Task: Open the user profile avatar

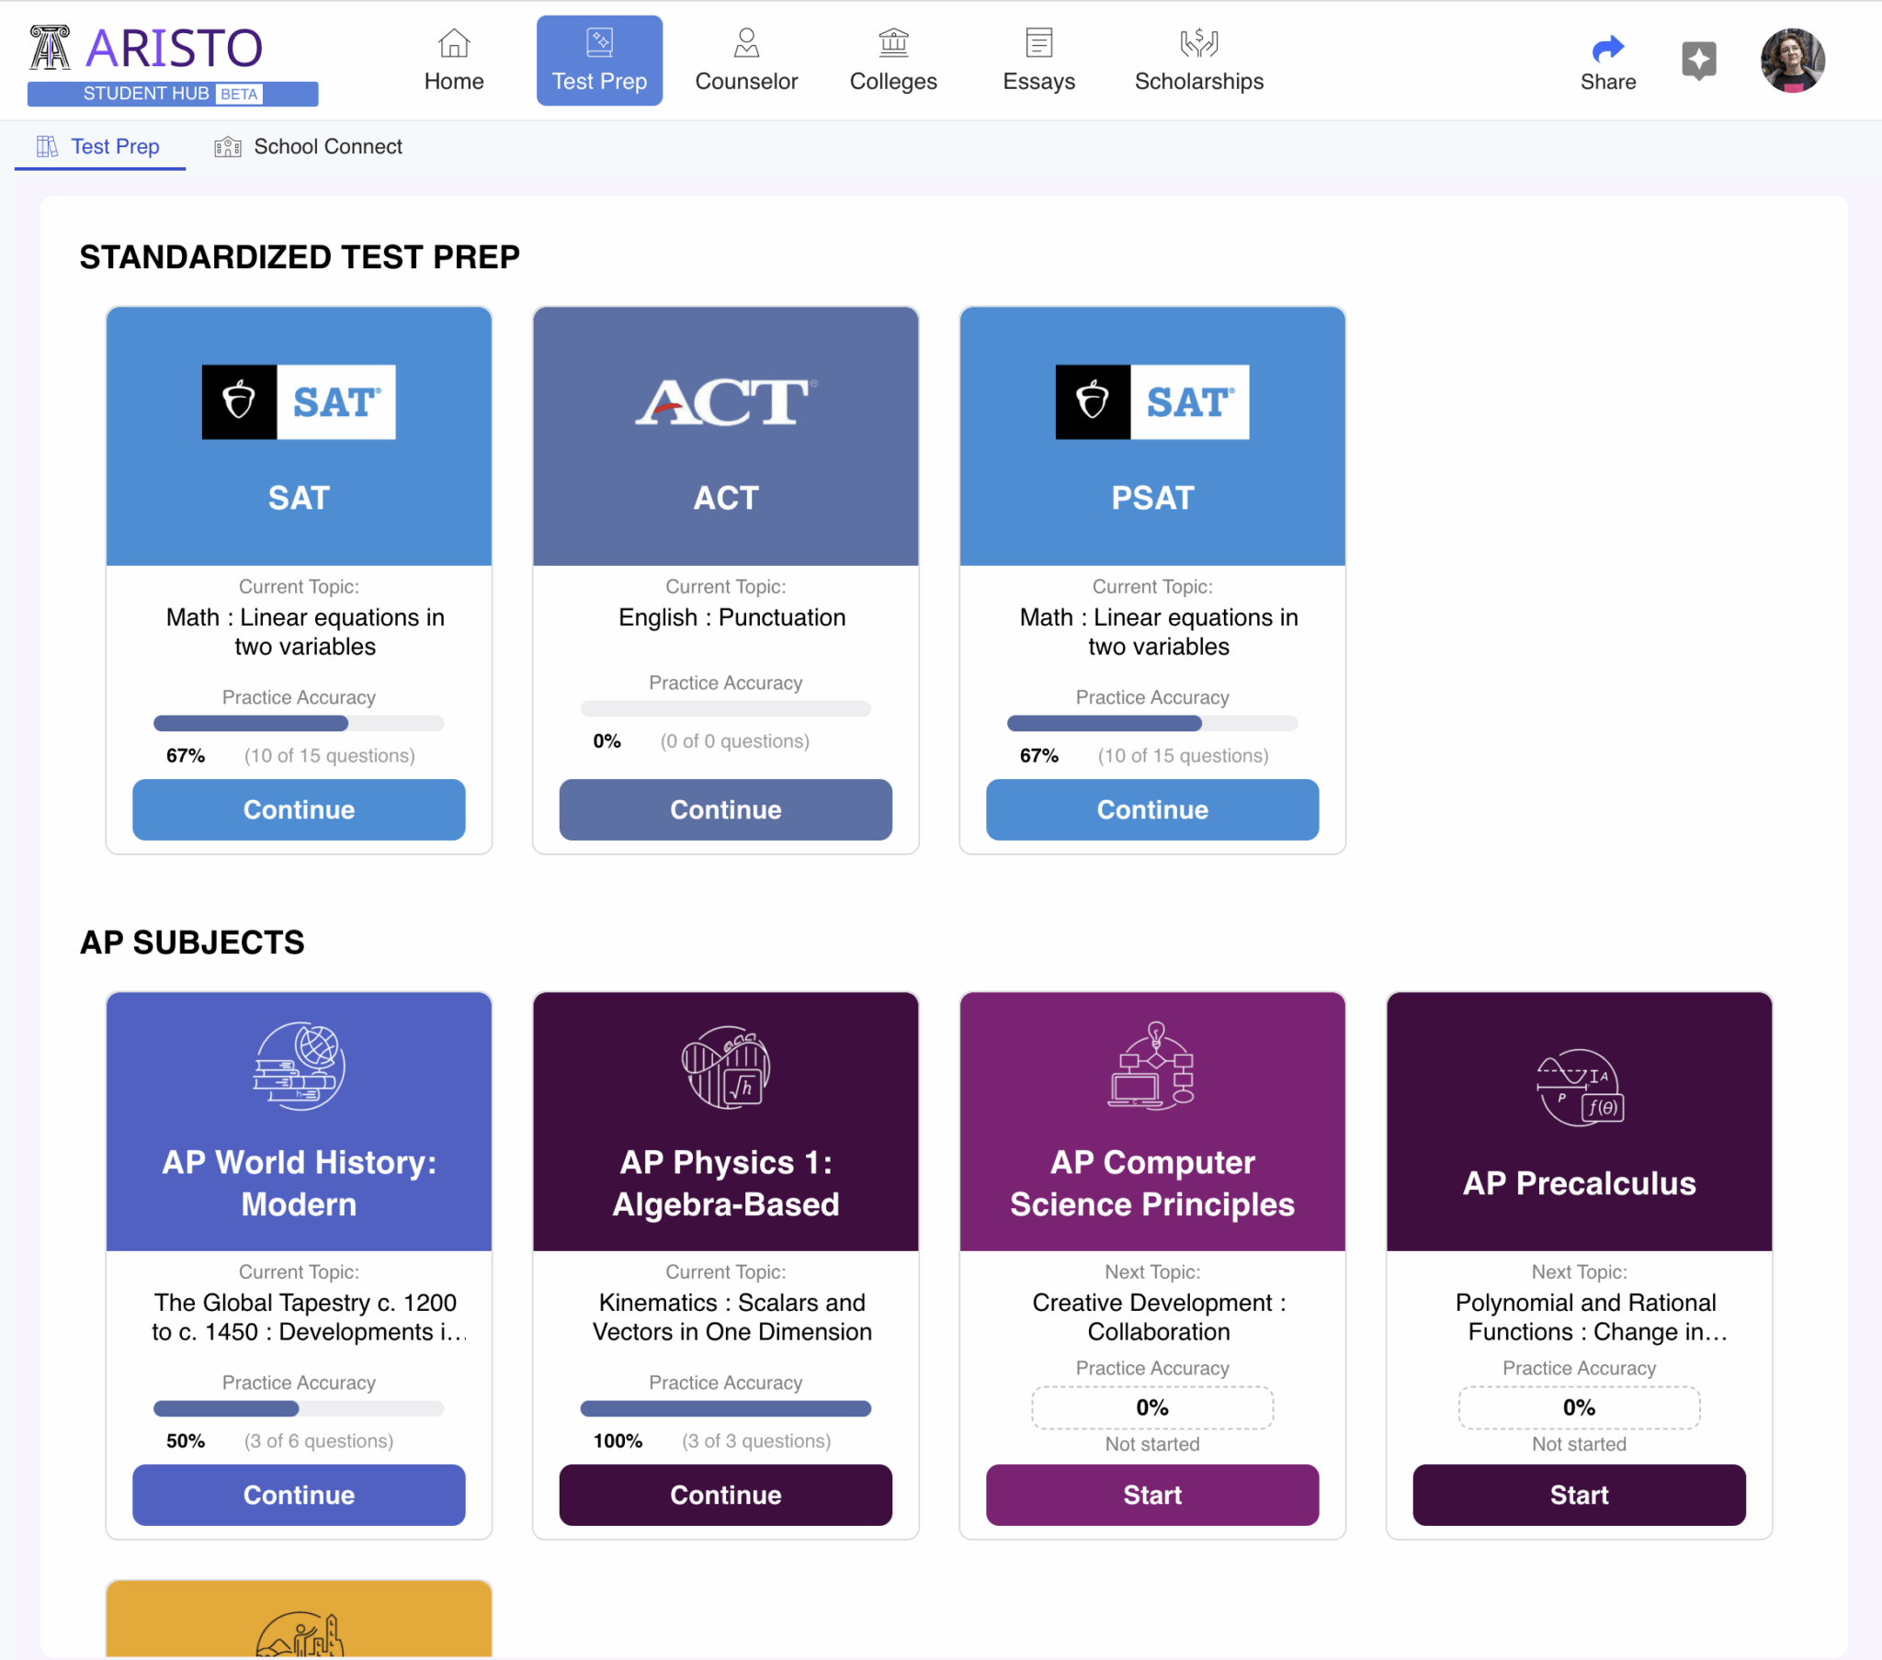Action: click(1792, 61)
